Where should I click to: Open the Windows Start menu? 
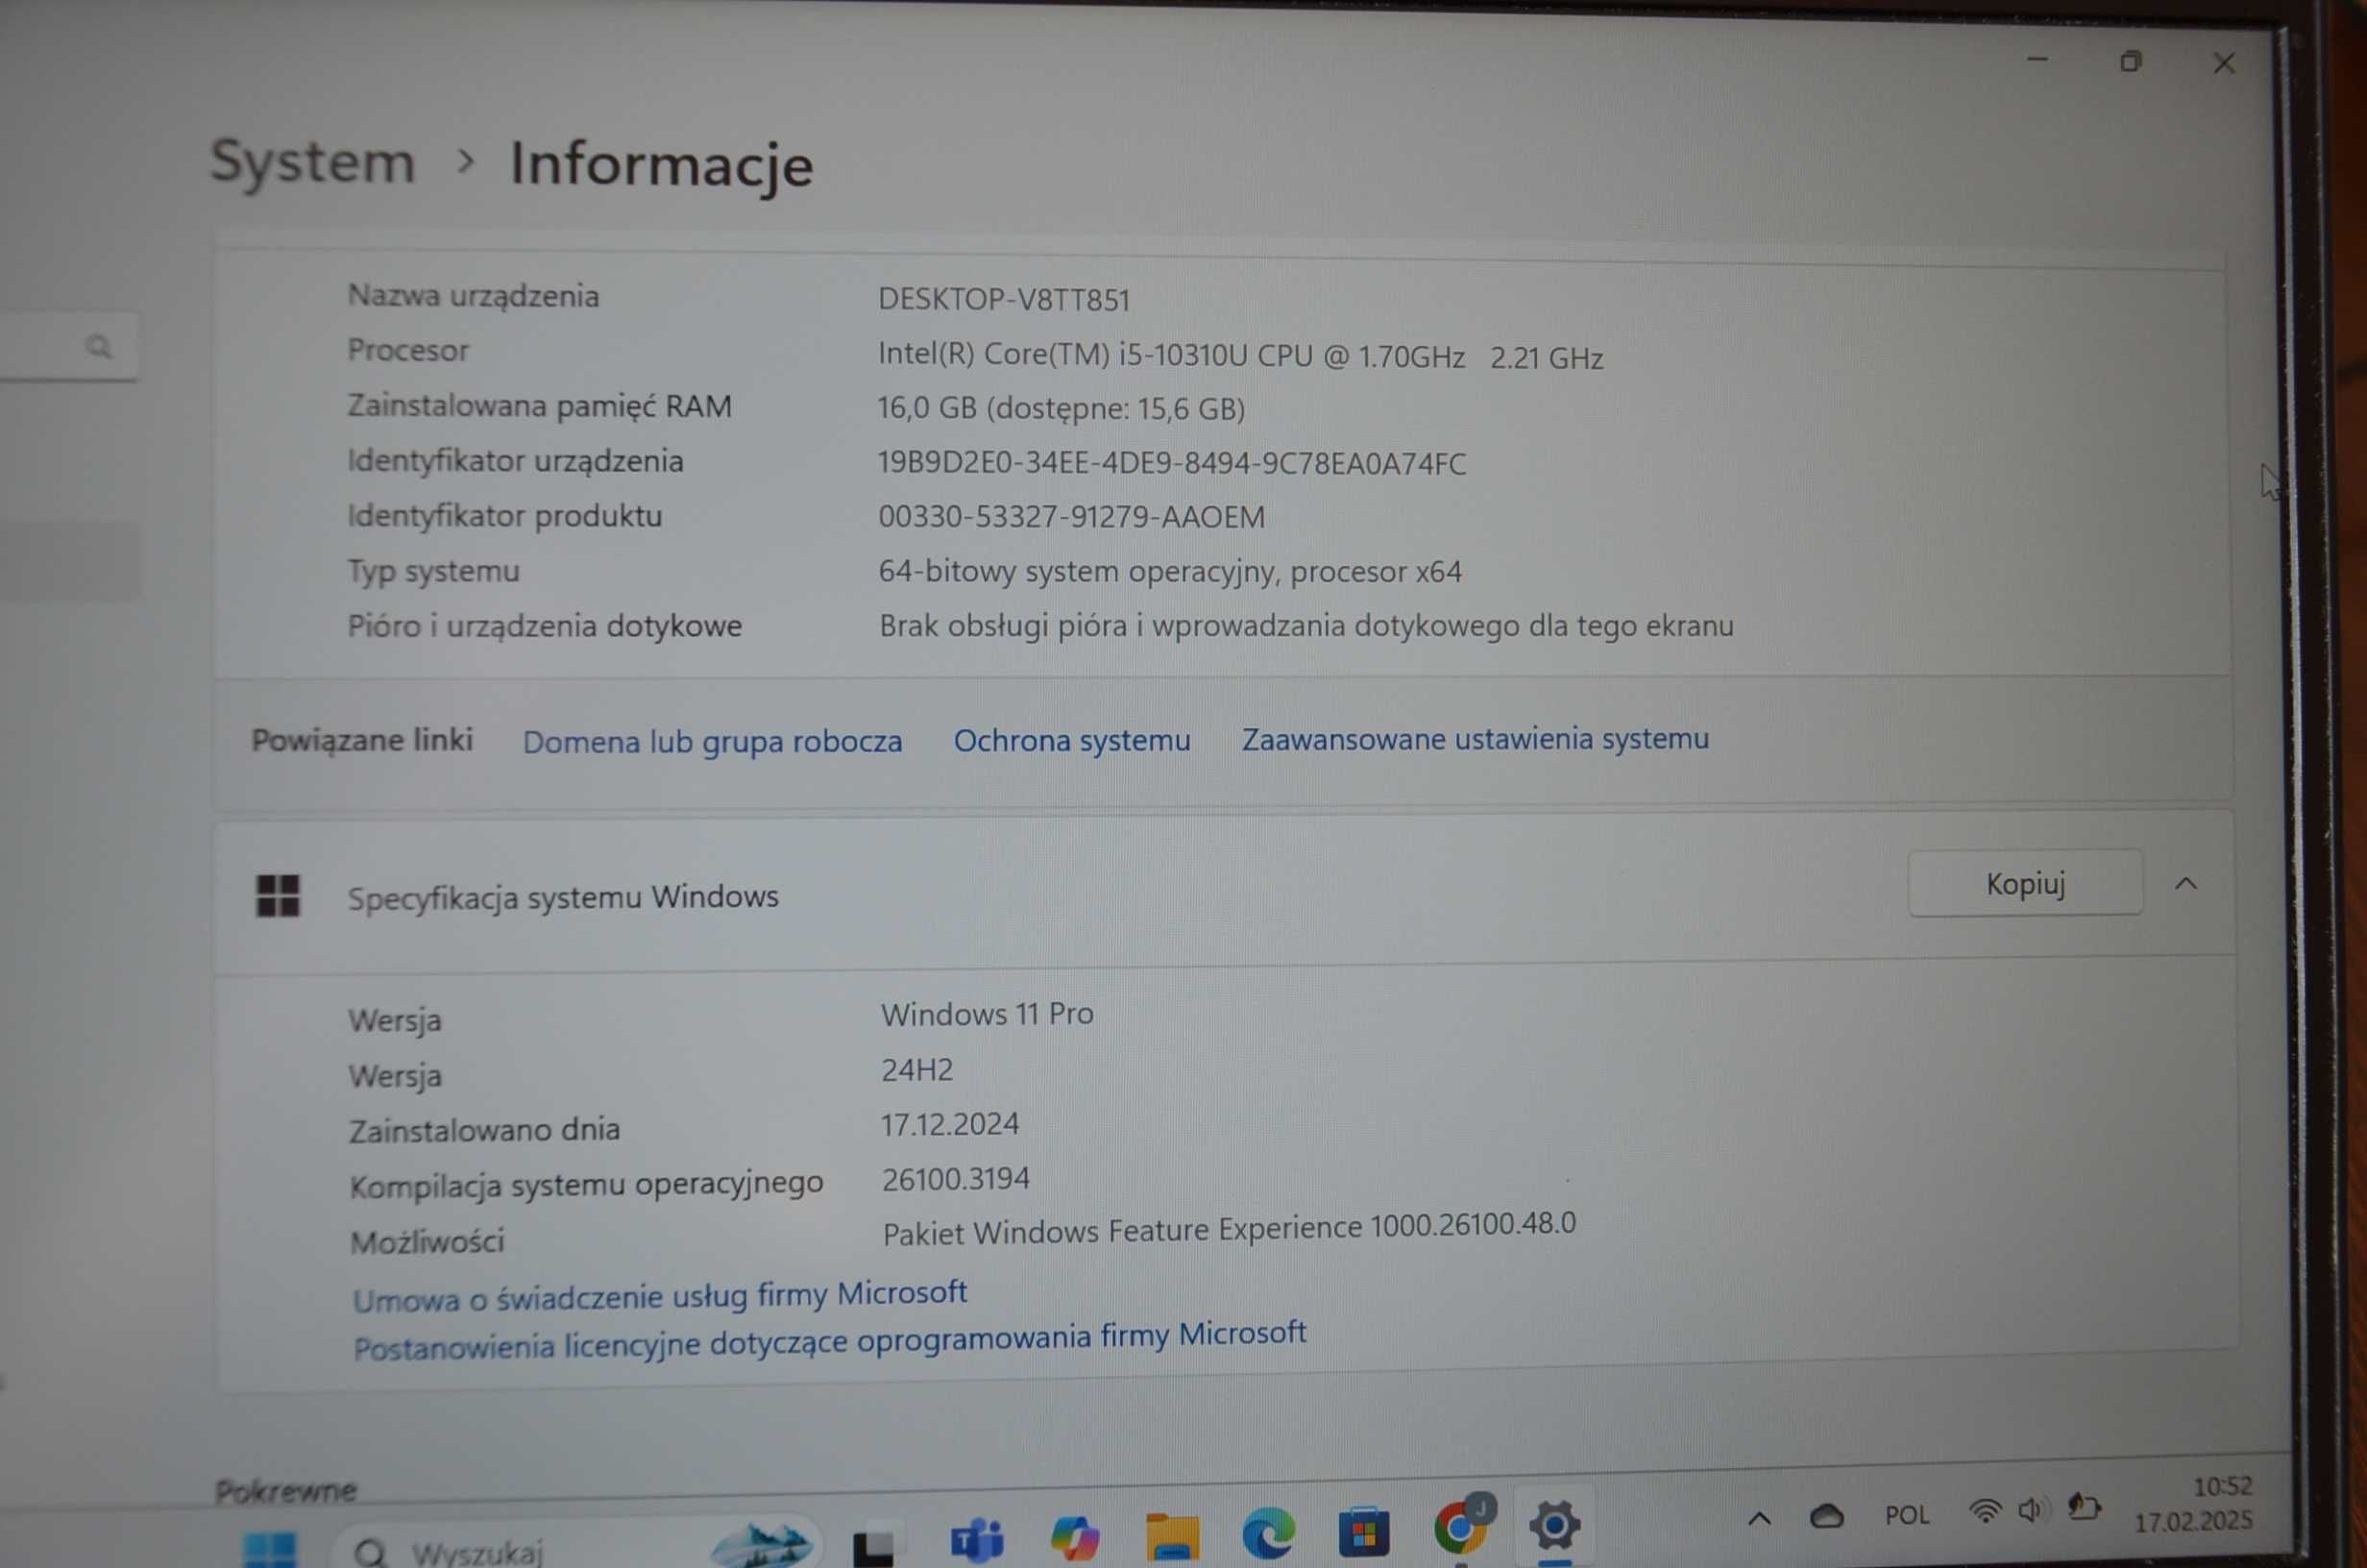click(x=269, y=1548)
